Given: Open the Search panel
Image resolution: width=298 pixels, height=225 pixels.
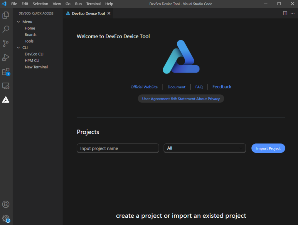Looking at the screenshot, I should coord(6,29).
